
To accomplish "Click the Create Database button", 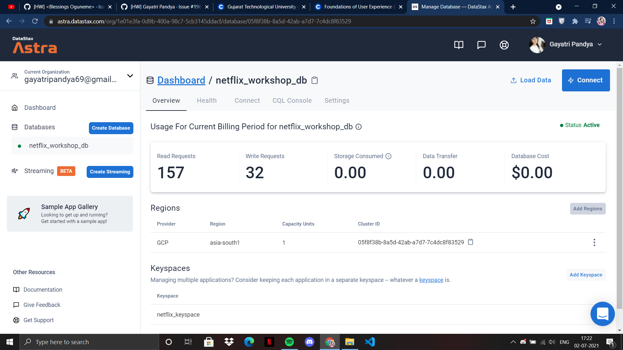I will 111,128.
